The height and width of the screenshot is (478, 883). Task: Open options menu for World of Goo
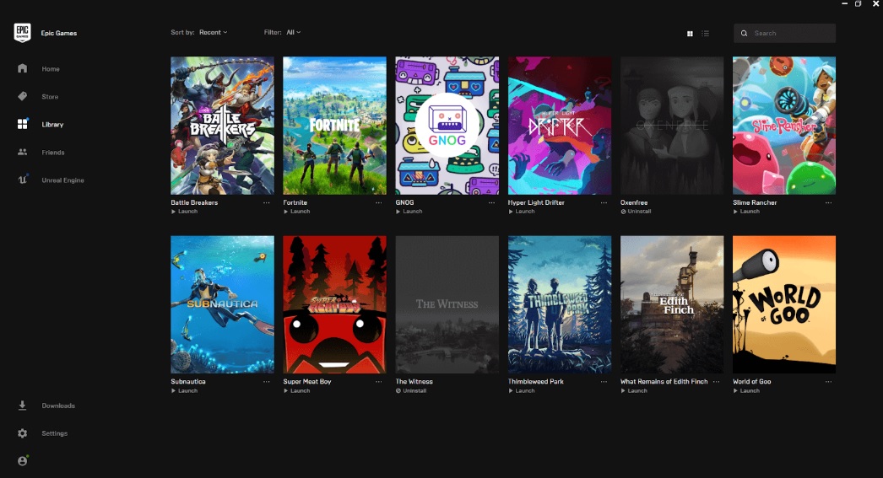(828, 382)
